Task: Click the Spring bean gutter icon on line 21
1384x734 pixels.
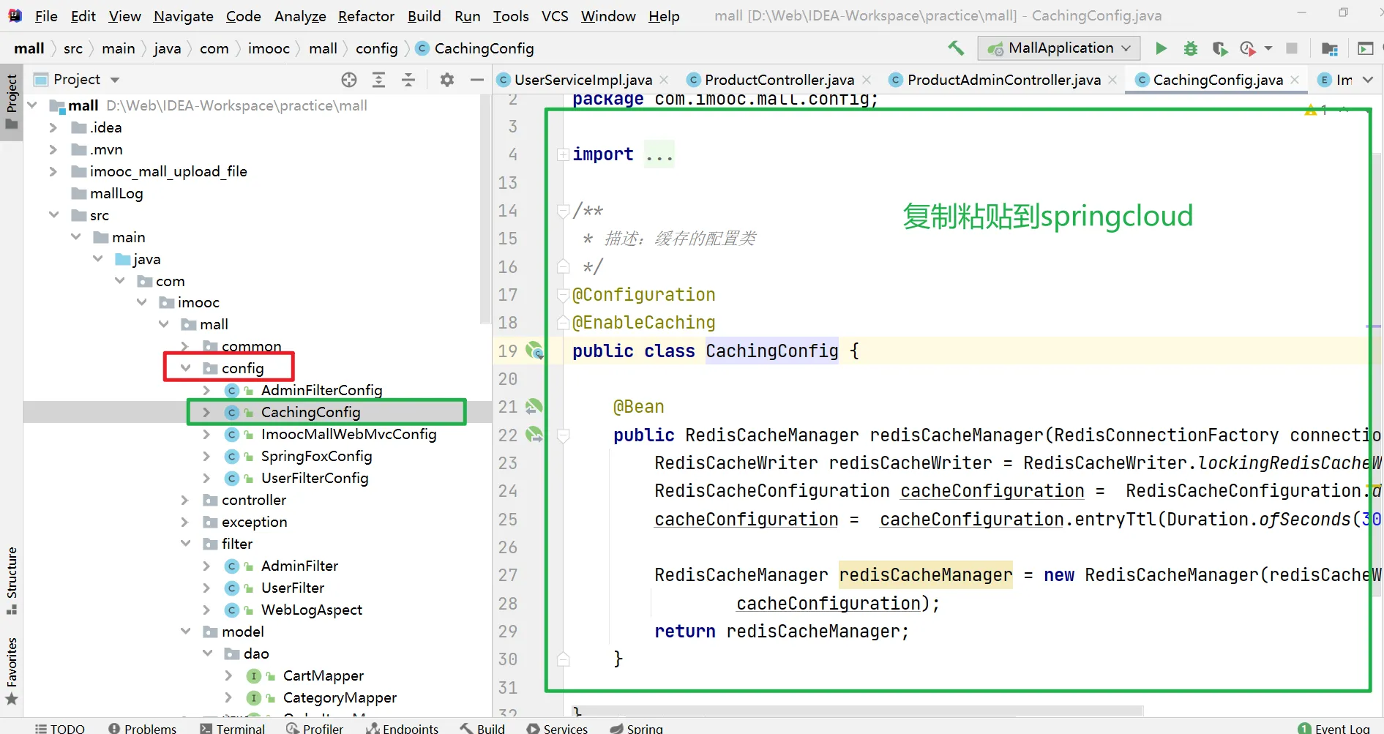Action: point(534,406)
